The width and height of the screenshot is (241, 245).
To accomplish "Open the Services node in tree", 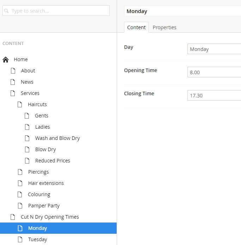I will click(30, 93).
